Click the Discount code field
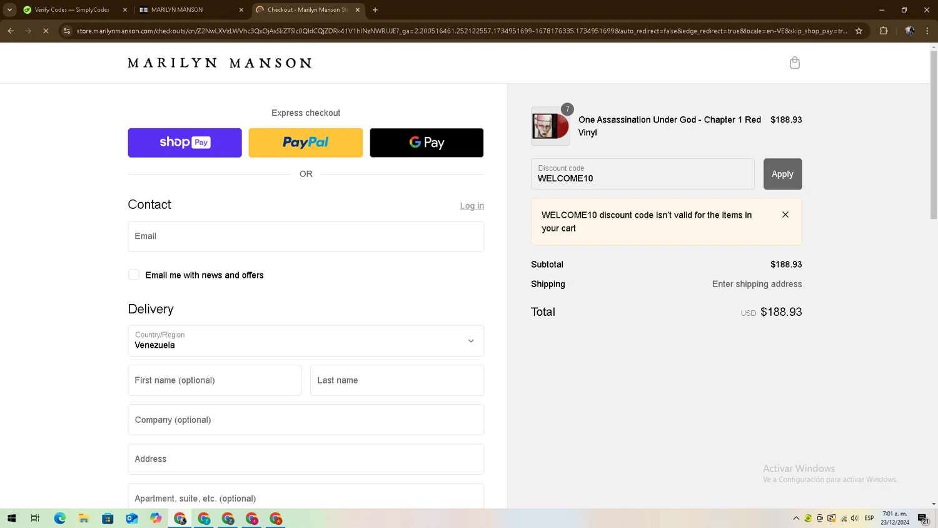Screen dimensions: 938x528 click(x=643, y=174)
